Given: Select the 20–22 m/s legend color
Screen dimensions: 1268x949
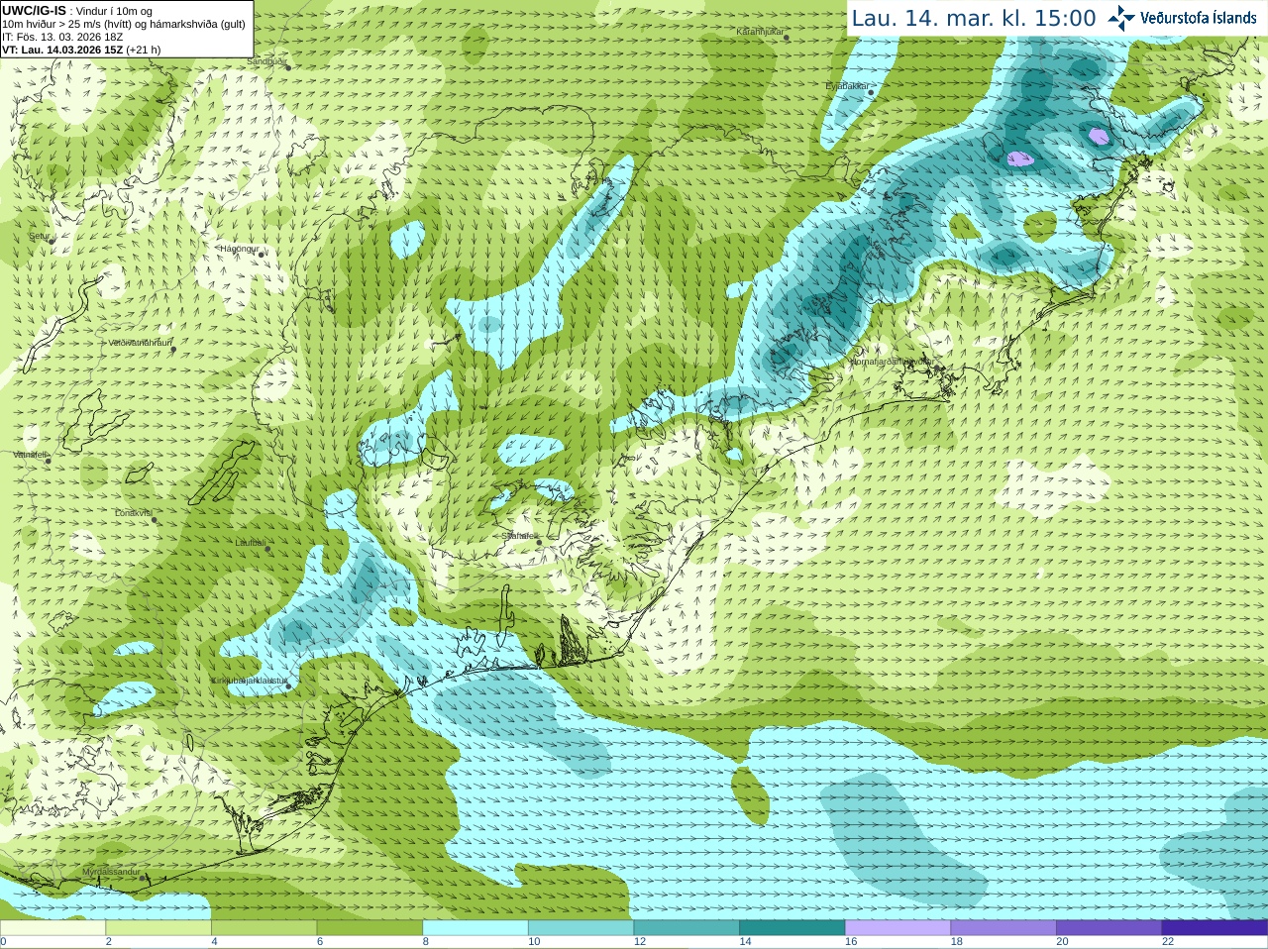Looking at the screenshot, I should tap(1109, 928).
